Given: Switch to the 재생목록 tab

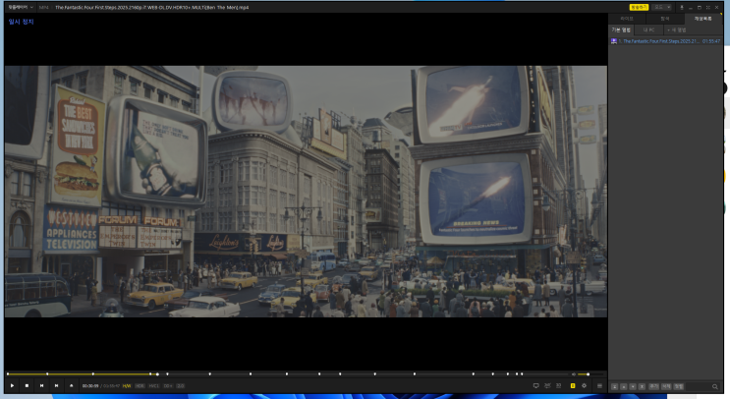Looking at the screenshot, I should click(x=703, y=19).
